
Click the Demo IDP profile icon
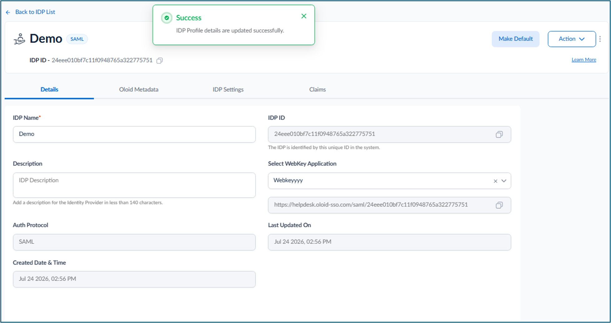[x=19, y=39]
